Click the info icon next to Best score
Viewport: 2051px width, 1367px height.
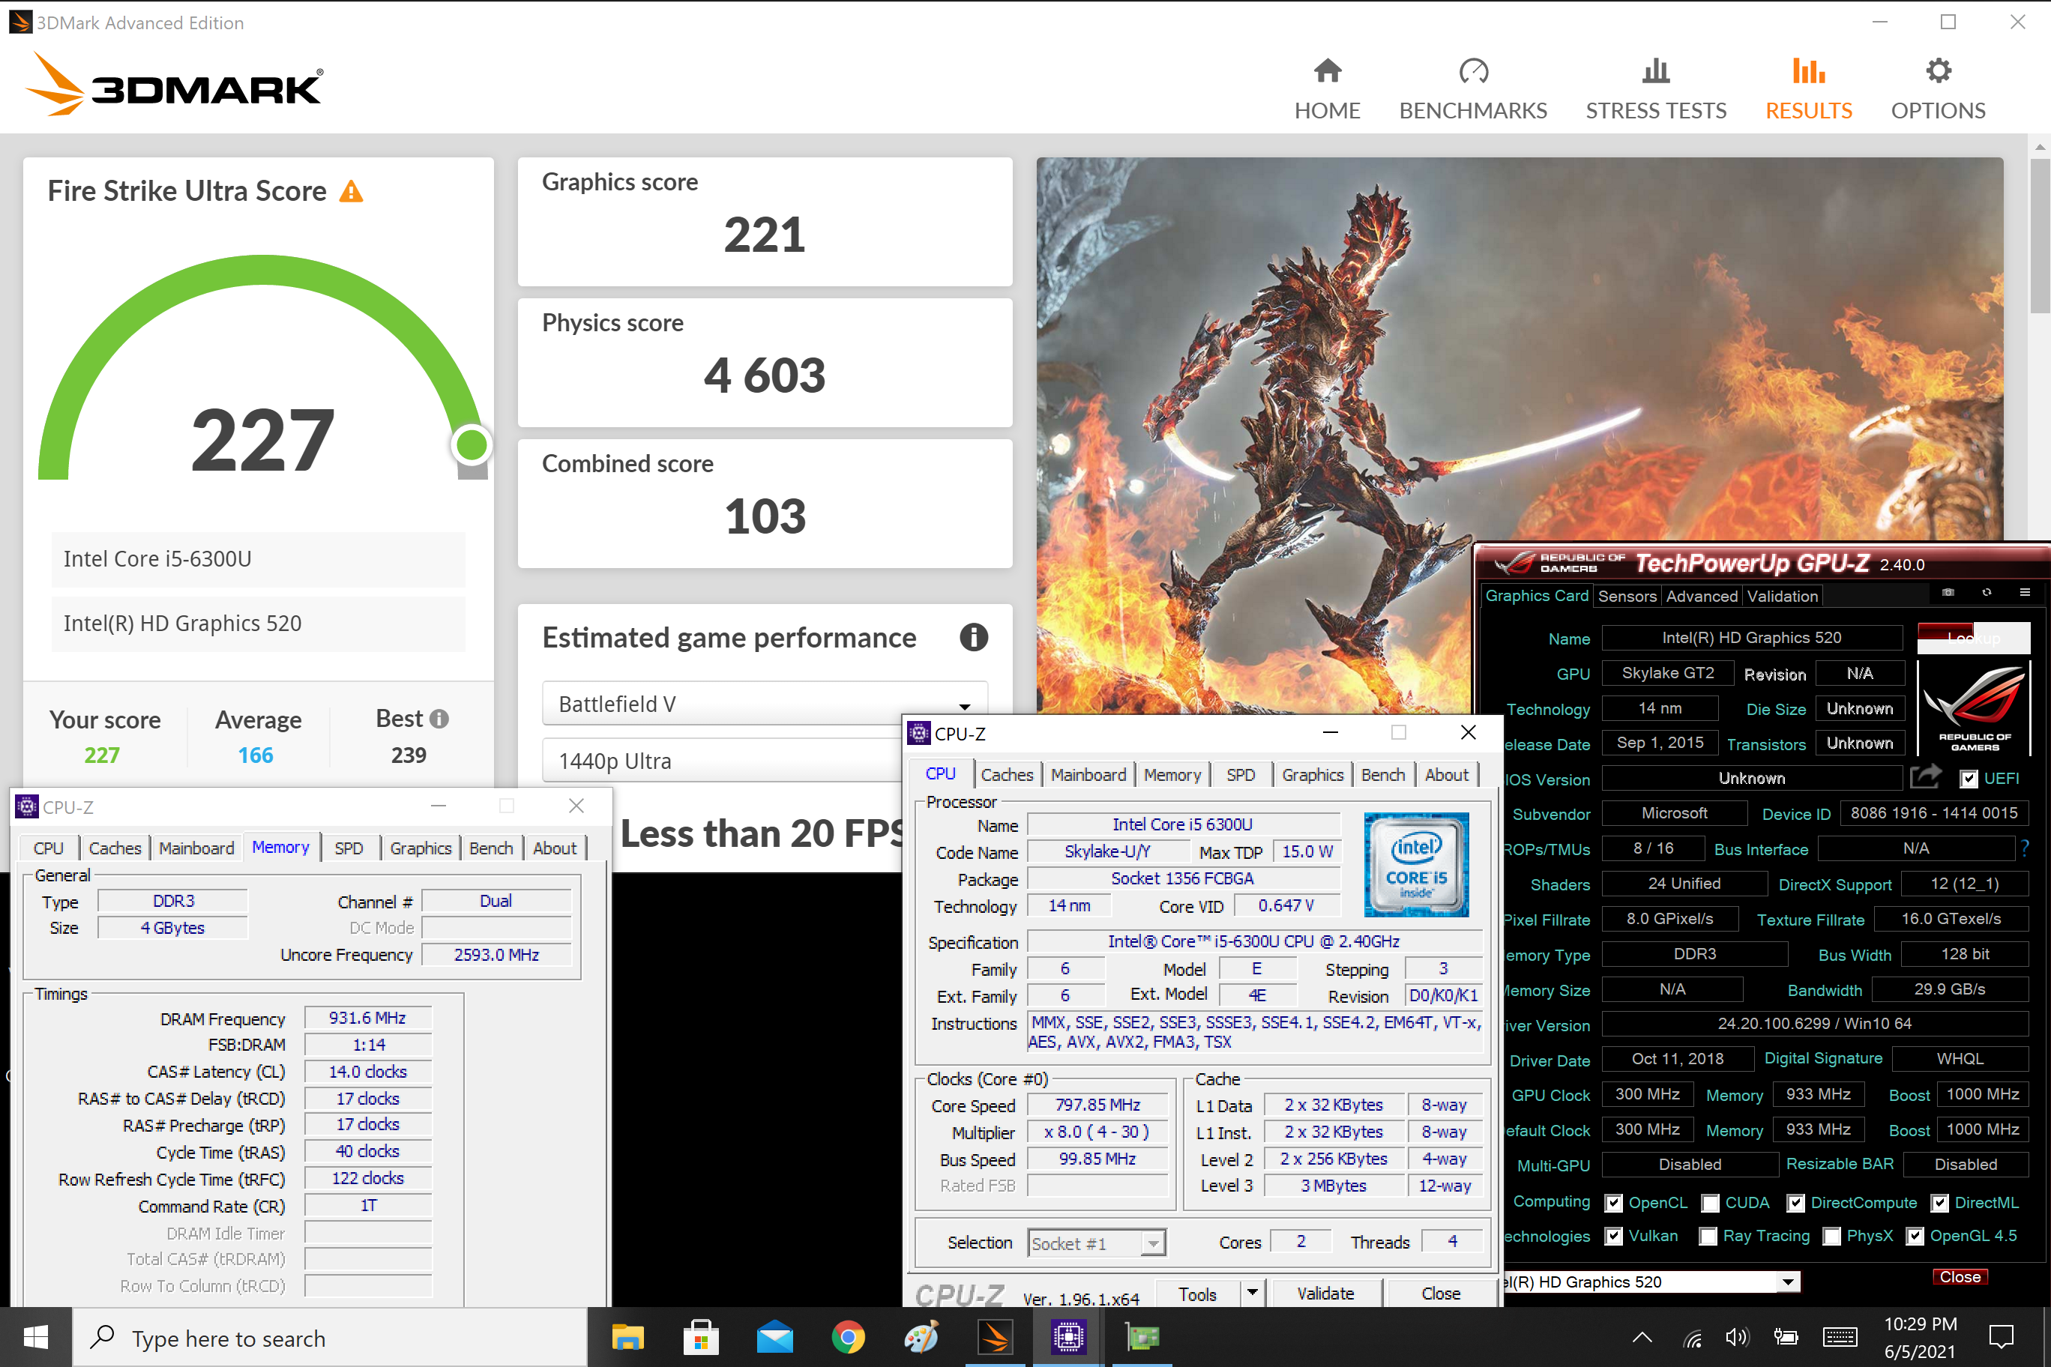[439, 719]
